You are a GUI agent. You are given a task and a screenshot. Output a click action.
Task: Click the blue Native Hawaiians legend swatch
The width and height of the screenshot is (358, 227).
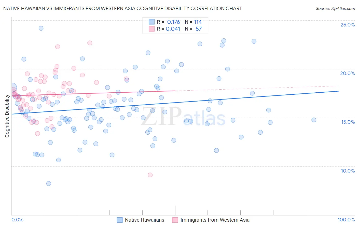pyautogui.click(x=120, y=220)
